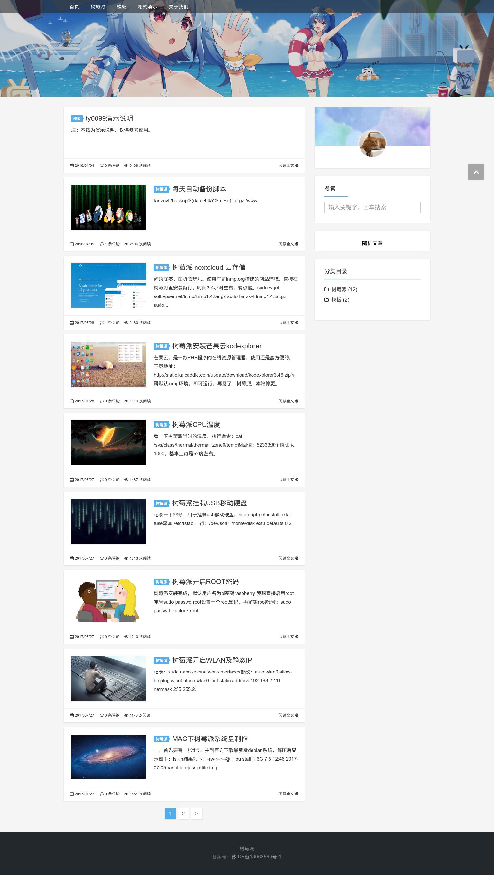
Task: Go to page 2 in pagination
Action: tap(183, 814)
